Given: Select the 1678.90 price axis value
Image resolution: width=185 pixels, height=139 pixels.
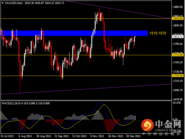Looking at the screenshot, I should (178, 99).
